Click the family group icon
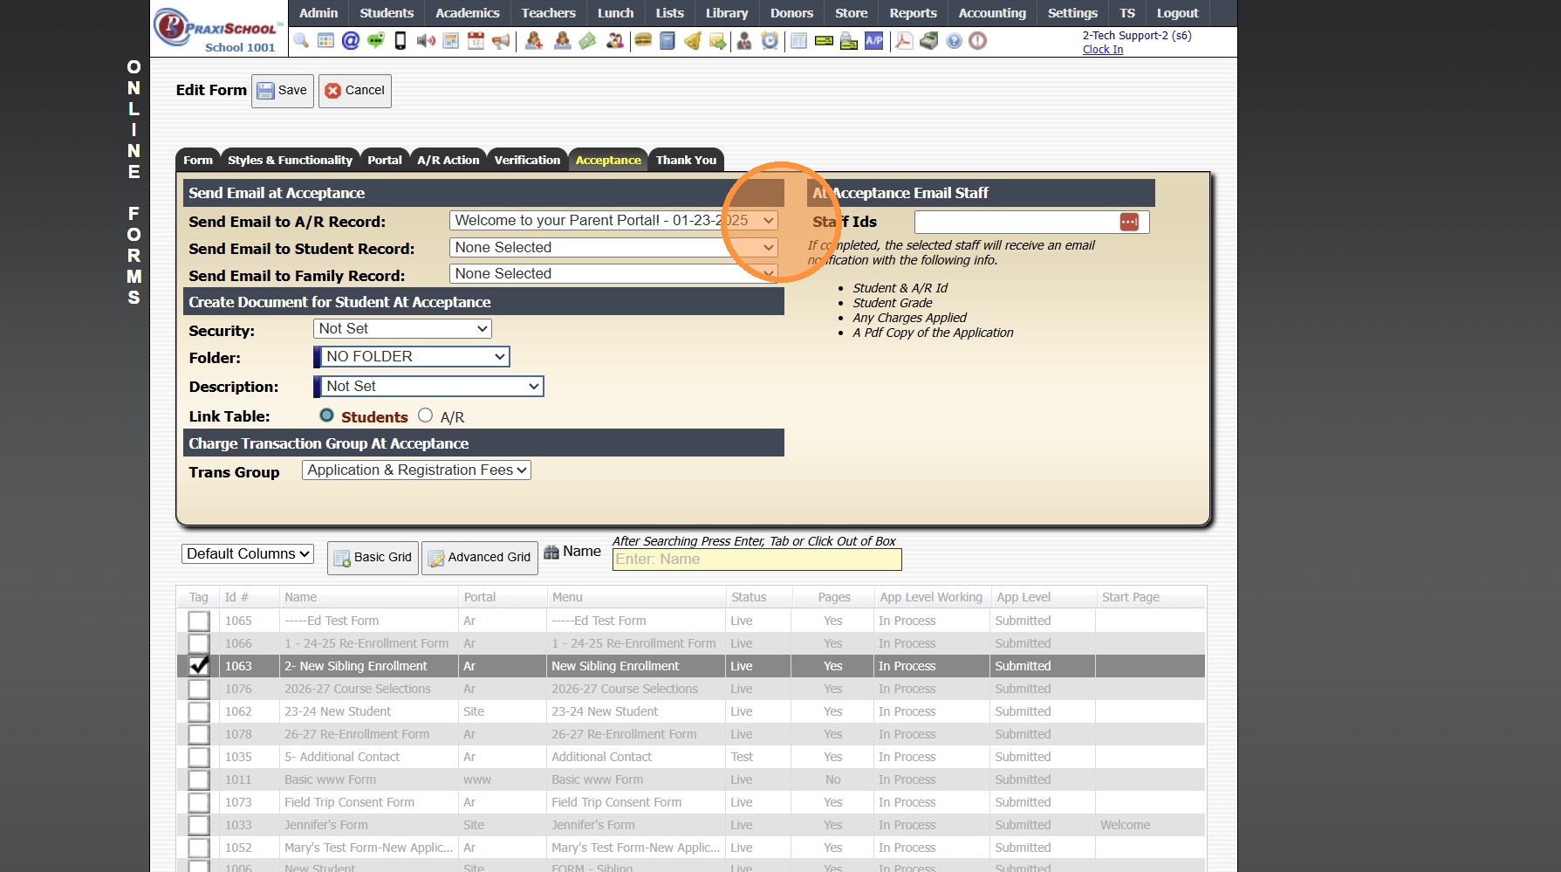Screen dimensions: 1561x872 pyautogui.click(x=615, y=41)
